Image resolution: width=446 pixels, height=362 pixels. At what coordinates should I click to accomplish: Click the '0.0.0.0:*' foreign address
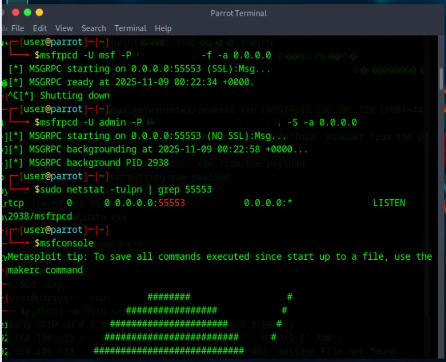coord(268,203)
